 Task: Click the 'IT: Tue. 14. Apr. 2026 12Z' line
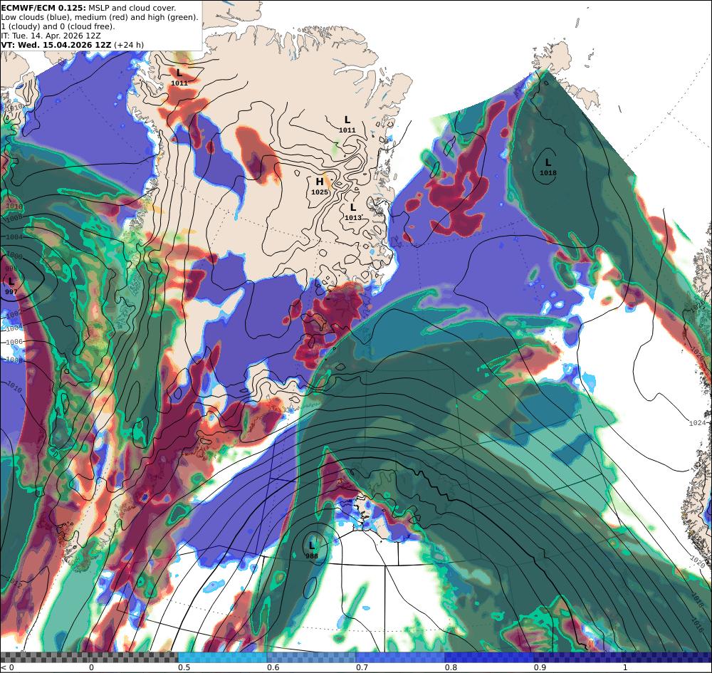tap(51, 36)
